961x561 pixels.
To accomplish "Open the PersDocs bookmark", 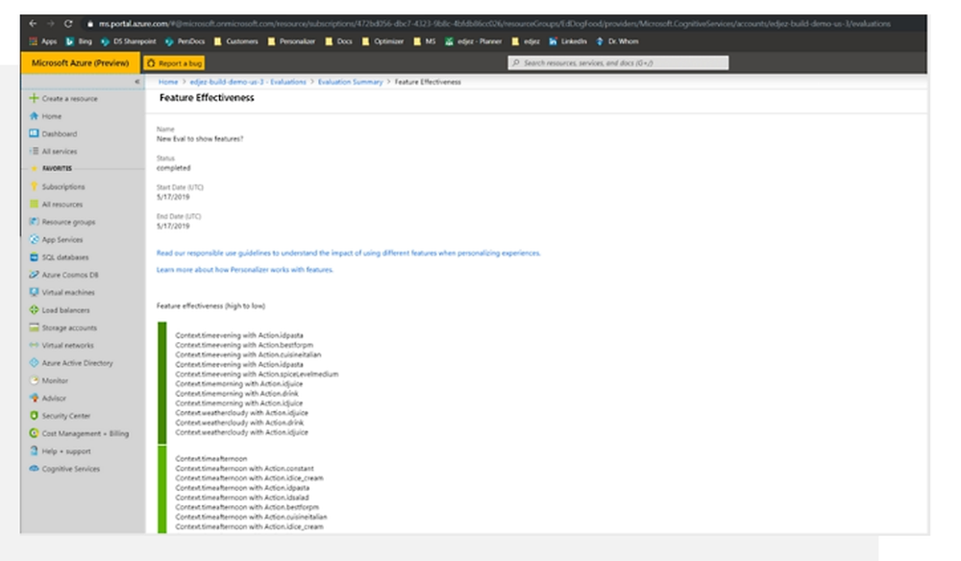I will [x=185, y=41].
